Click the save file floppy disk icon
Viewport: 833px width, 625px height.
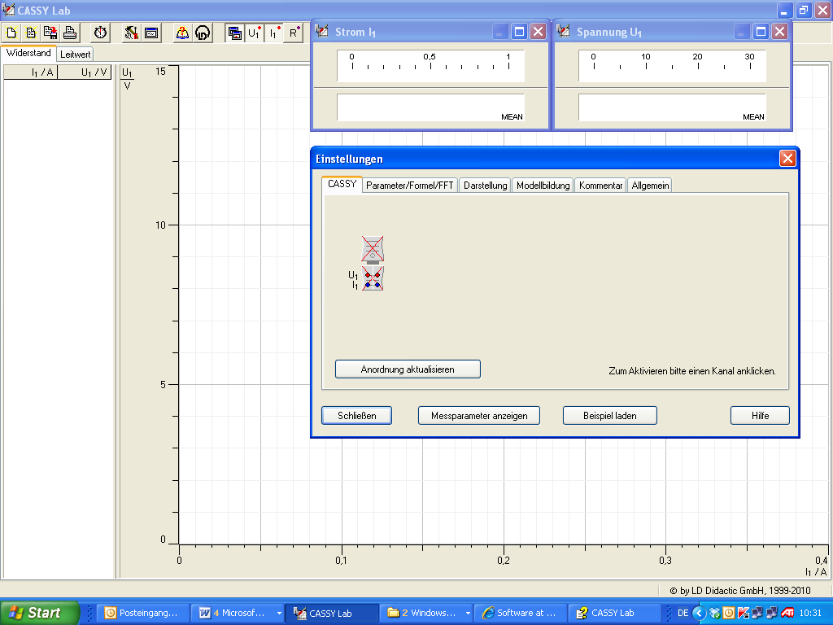50,33
